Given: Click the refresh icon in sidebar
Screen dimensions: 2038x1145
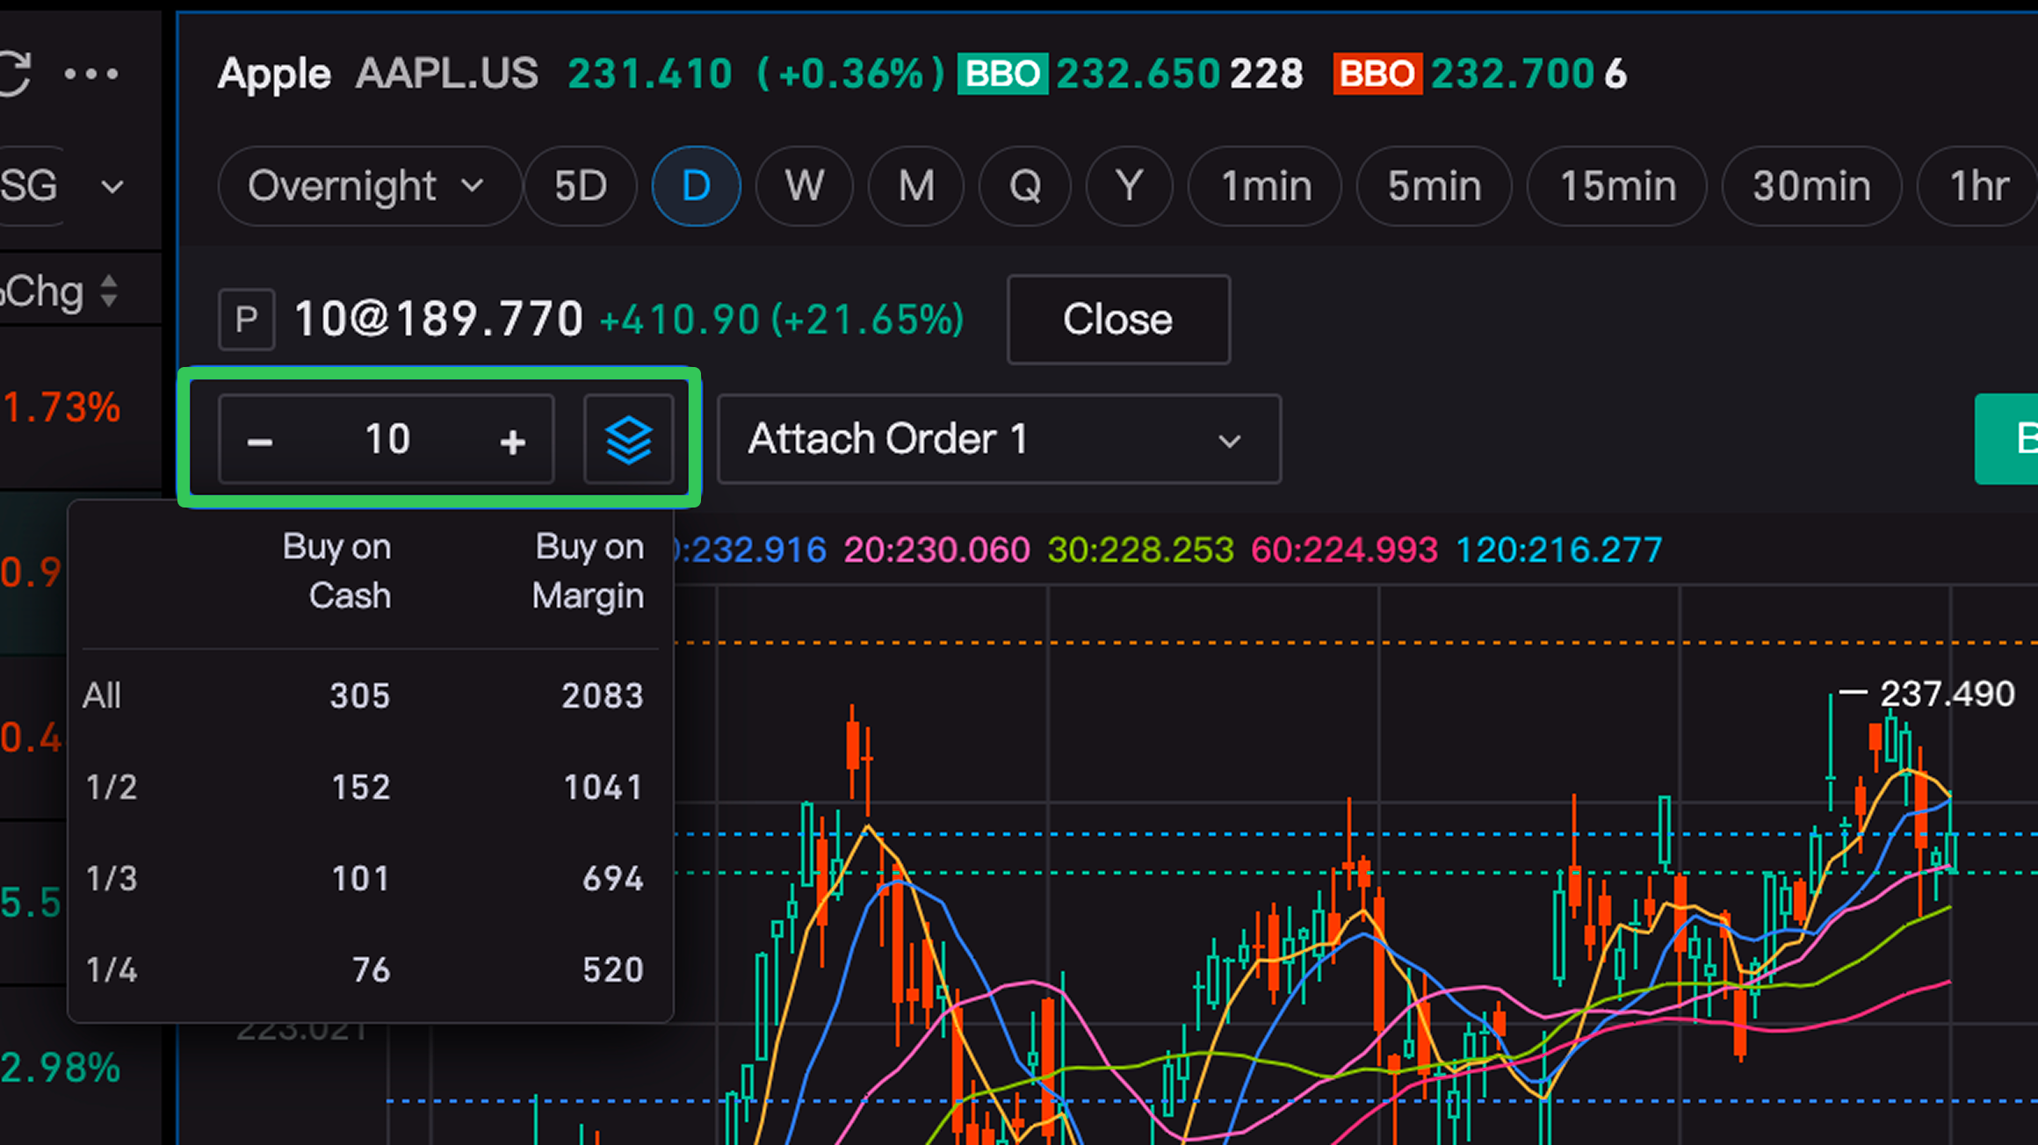Looking at the screenshot, I should tap(14, 74).
